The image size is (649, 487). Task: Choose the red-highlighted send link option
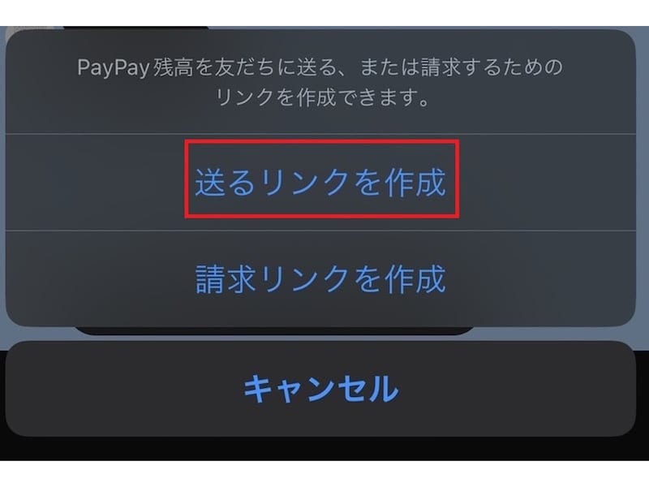click(x=321, y=179)
